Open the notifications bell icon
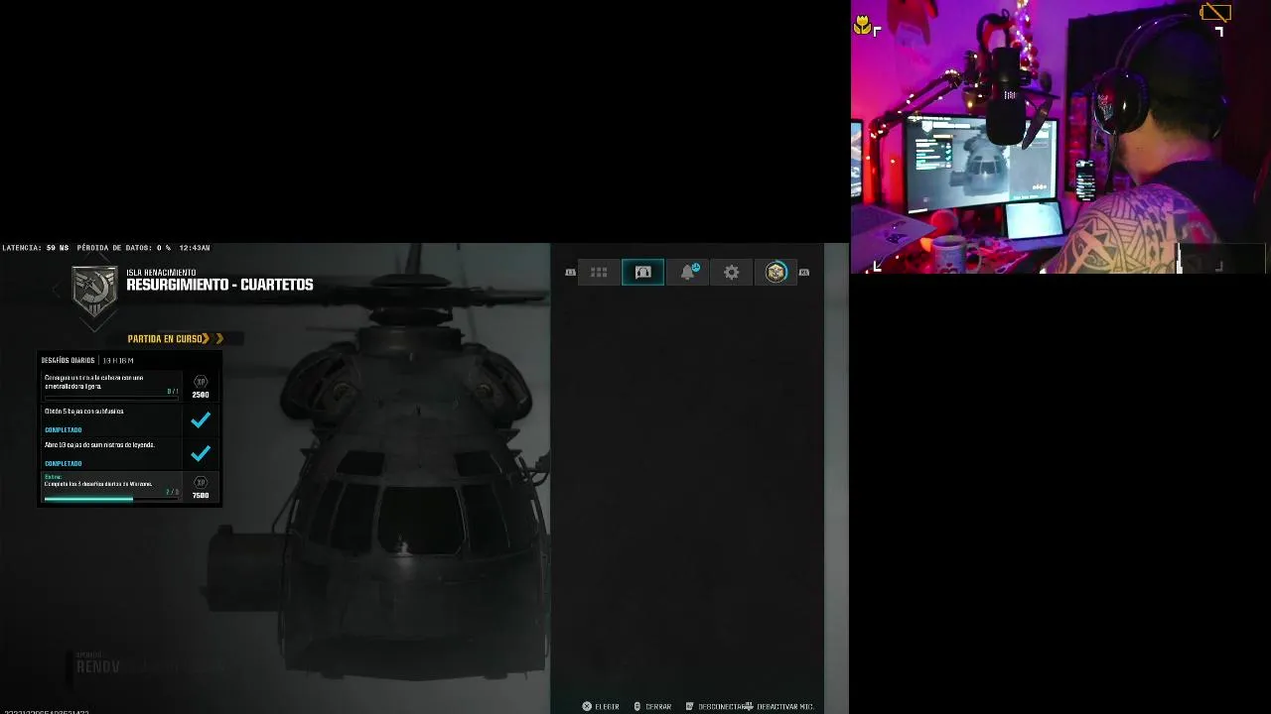Screen dimensions: 1271x714 click(x=688, y=272)
